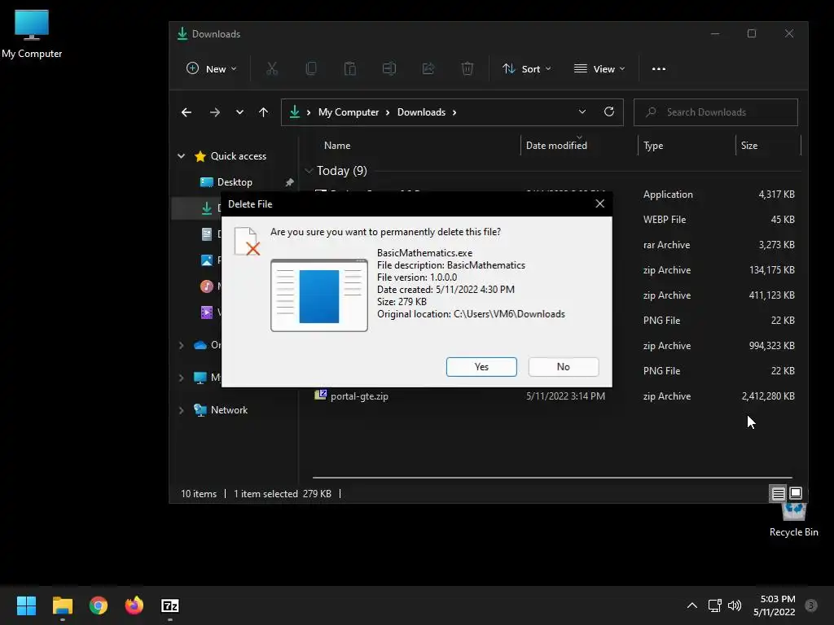Open recent locations dropdown chevron
This screenshot has height=625, width=834.
240,112
